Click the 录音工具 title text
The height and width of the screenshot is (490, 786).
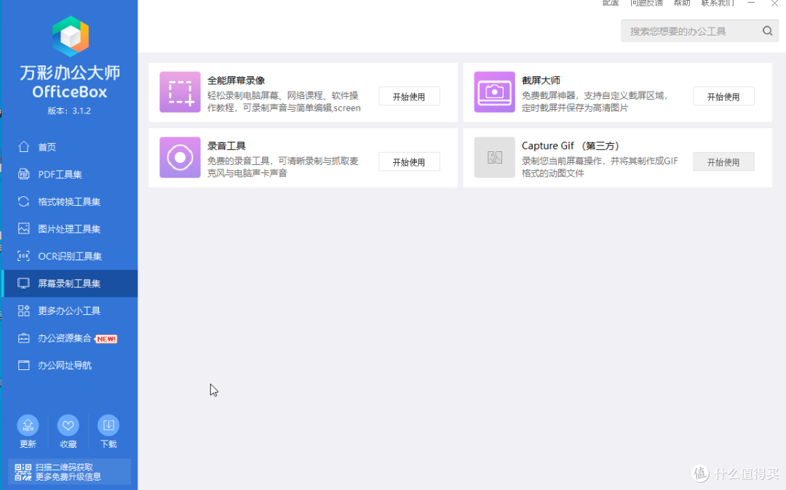click(x=226, y=146)
